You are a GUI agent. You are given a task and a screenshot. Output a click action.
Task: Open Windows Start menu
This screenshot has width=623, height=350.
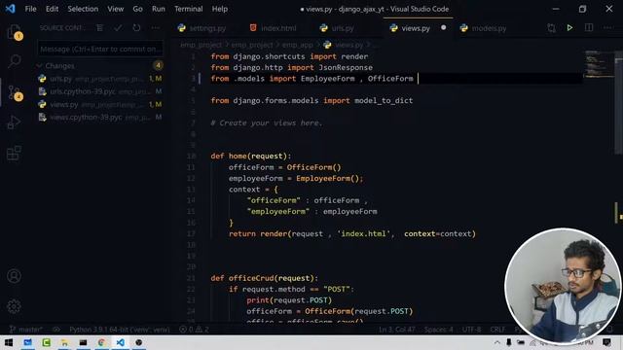tap(9, 342)
